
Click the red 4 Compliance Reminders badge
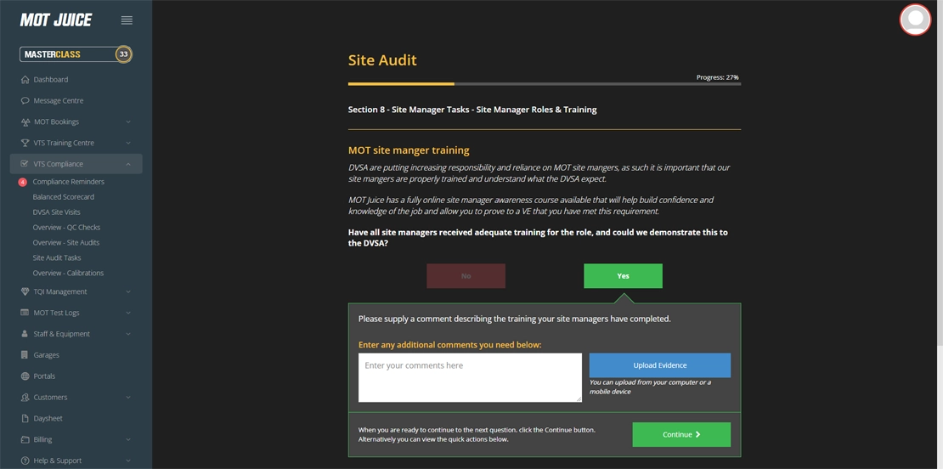23,182
